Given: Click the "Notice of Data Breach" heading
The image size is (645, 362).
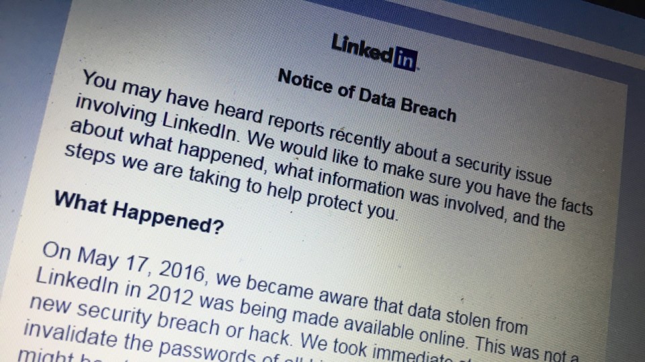Looking at the screenshot, I should (367, 95).
